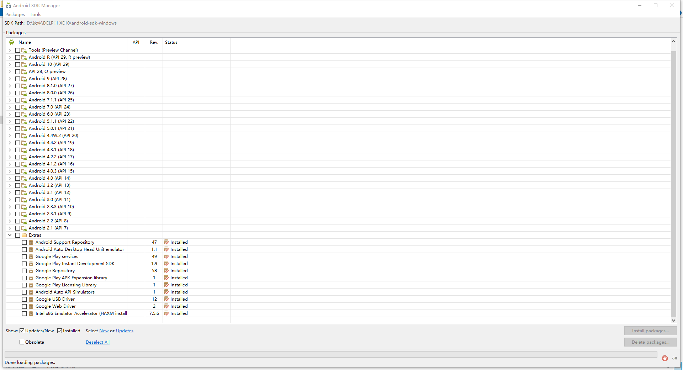Click installed status icon for Google Repository
Viewport: 683px width, 370px height.
[166, 271]
